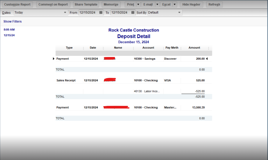Hide the report header

pos(192,5)
